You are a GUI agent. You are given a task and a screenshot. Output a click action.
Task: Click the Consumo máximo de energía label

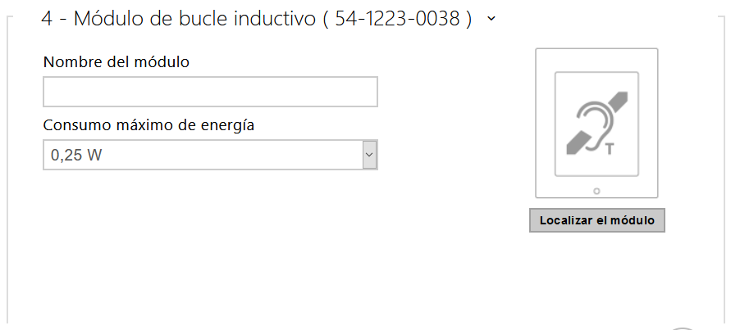(x=148, y=125)
